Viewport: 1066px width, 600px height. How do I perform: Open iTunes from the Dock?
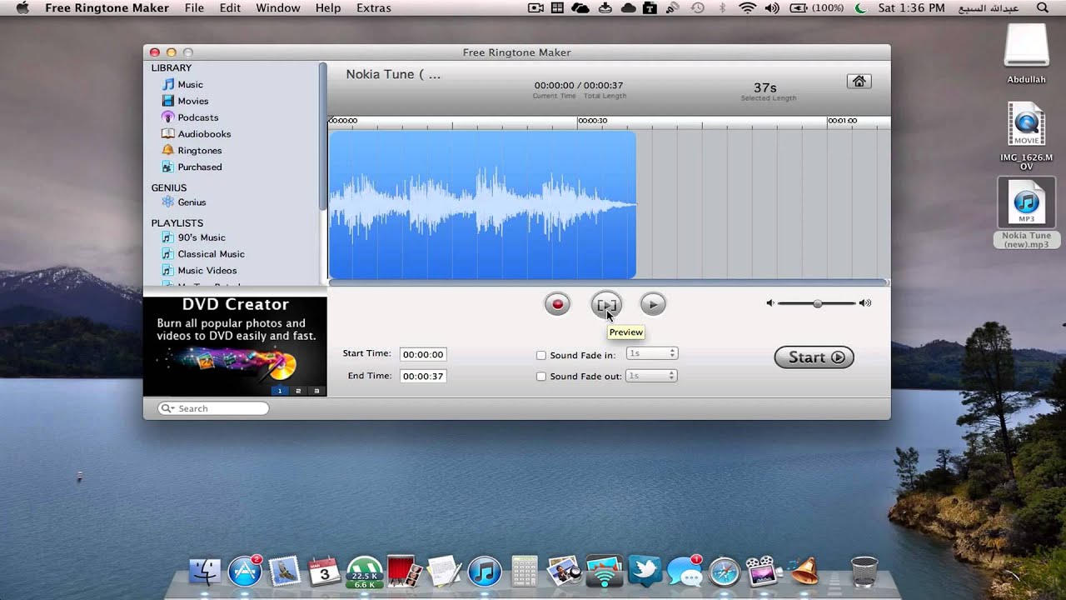pyautogui.click(x=485, y=572)
